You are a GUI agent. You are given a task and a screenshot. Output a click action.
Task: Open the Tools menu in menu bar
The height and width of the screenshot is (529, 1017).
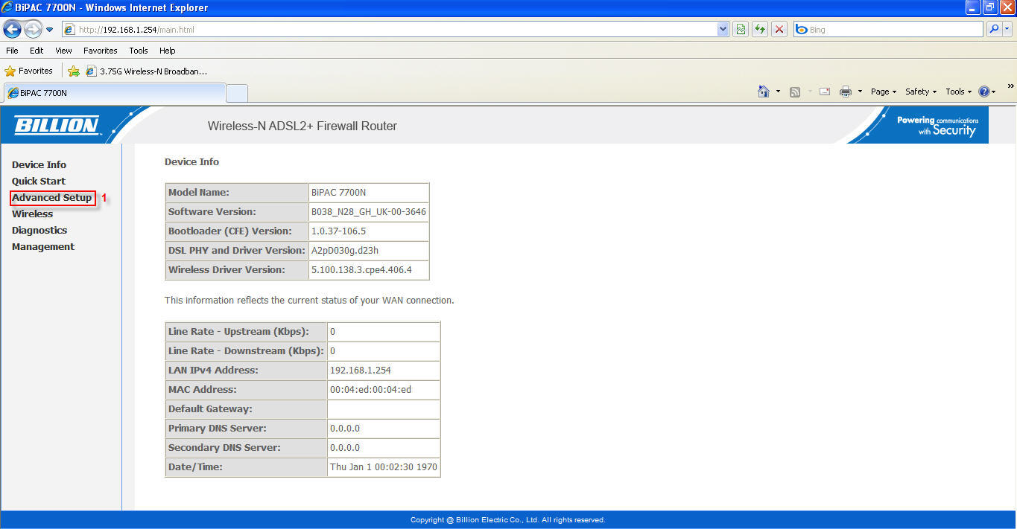click(x=139, y=51)
